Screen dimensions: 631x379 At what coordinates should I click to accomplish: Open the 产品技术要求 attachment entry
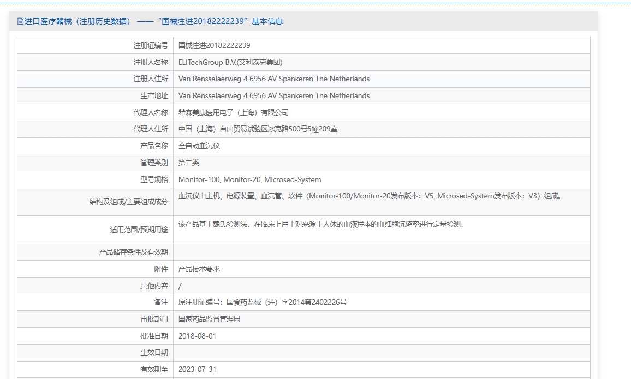coord(199,269)
